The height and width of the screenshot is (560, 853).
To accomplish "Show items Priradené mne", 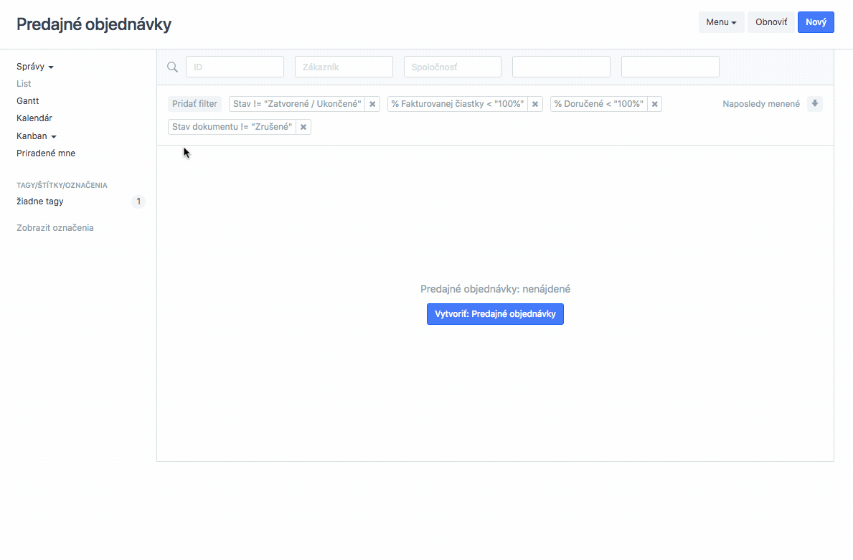I will (x=46, y=153).
